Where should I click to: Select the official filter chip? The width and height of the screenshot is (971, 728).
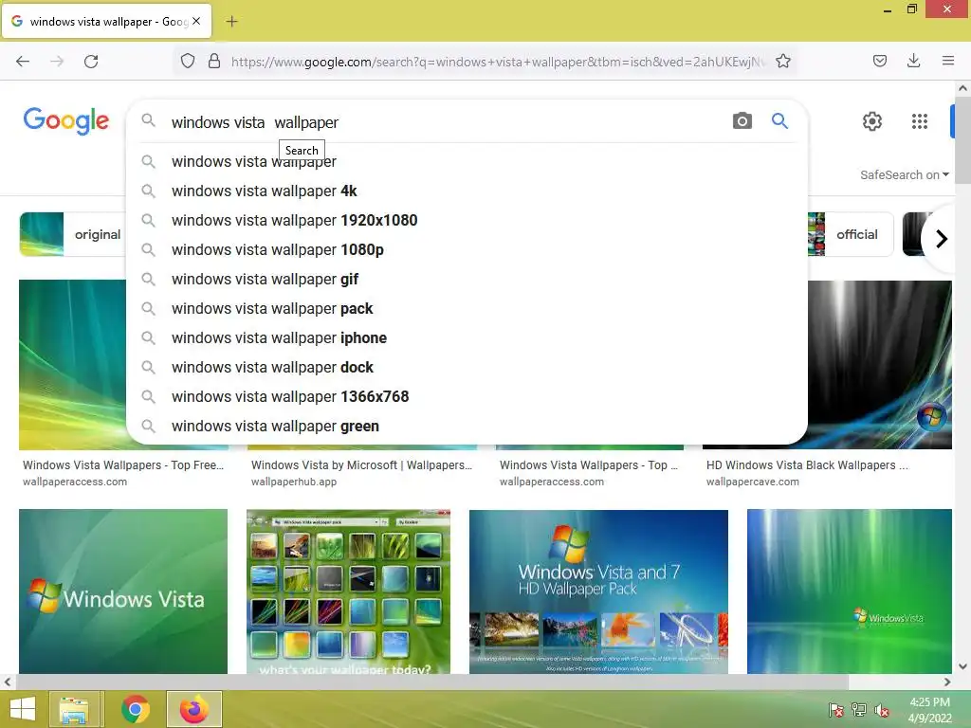click(851, 234)
